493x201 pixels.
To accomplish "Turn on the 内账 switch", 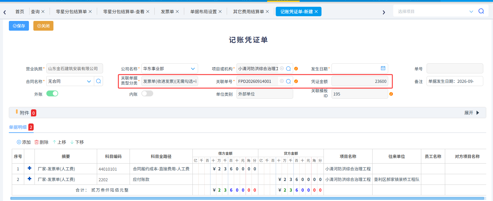I will pos(147,93).
